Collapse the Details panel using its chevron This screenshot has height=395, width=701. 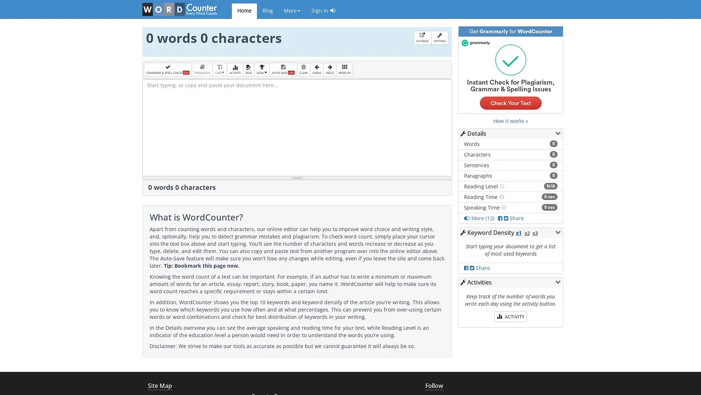558,134
